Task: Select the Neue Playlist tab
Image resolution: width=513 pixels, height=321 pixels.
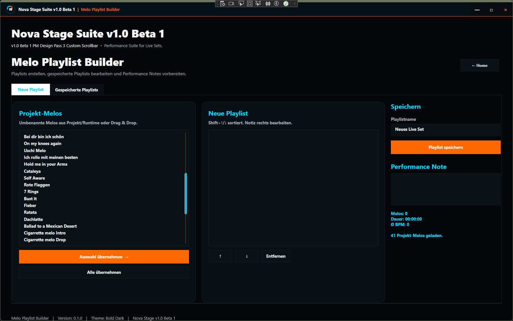Action: (x=31, y=89)
